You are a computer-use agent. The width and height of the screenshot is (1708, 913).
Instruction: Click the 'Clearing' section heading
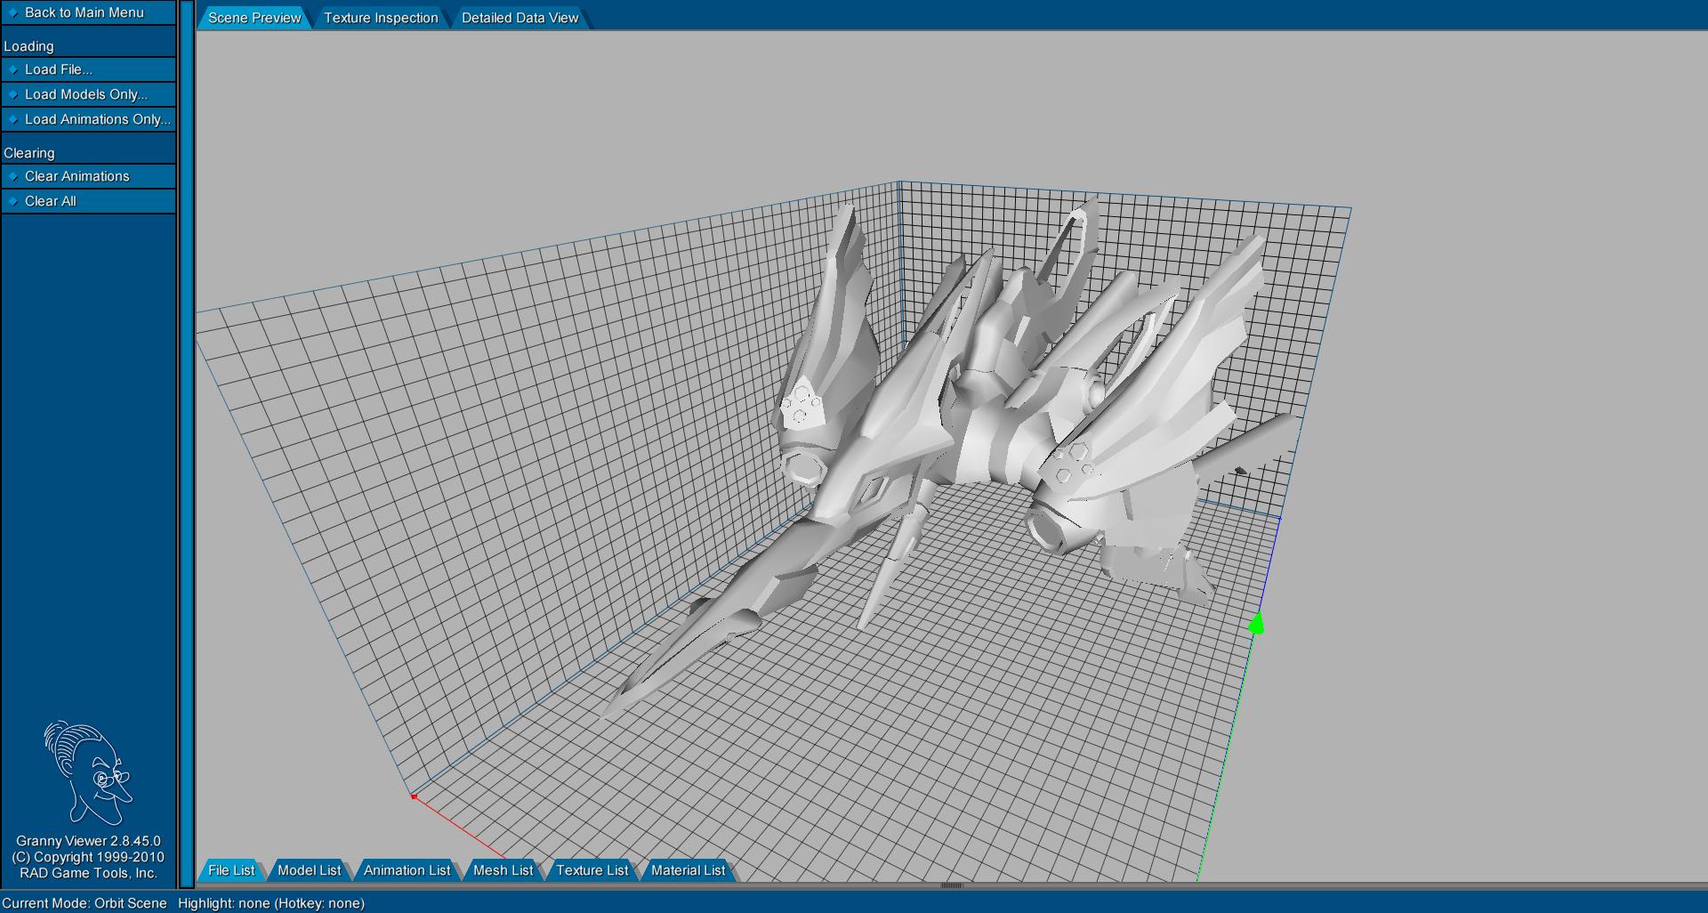click(29, 153)
